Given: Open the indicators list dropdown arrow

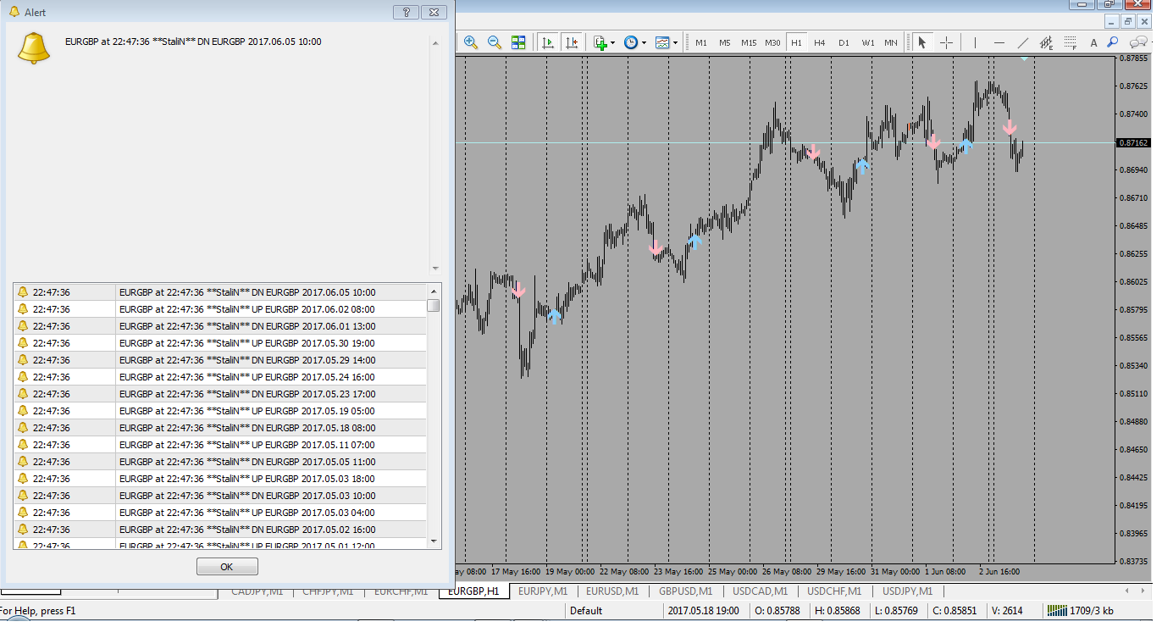Looking at the screenshot, I should point(612,42).
